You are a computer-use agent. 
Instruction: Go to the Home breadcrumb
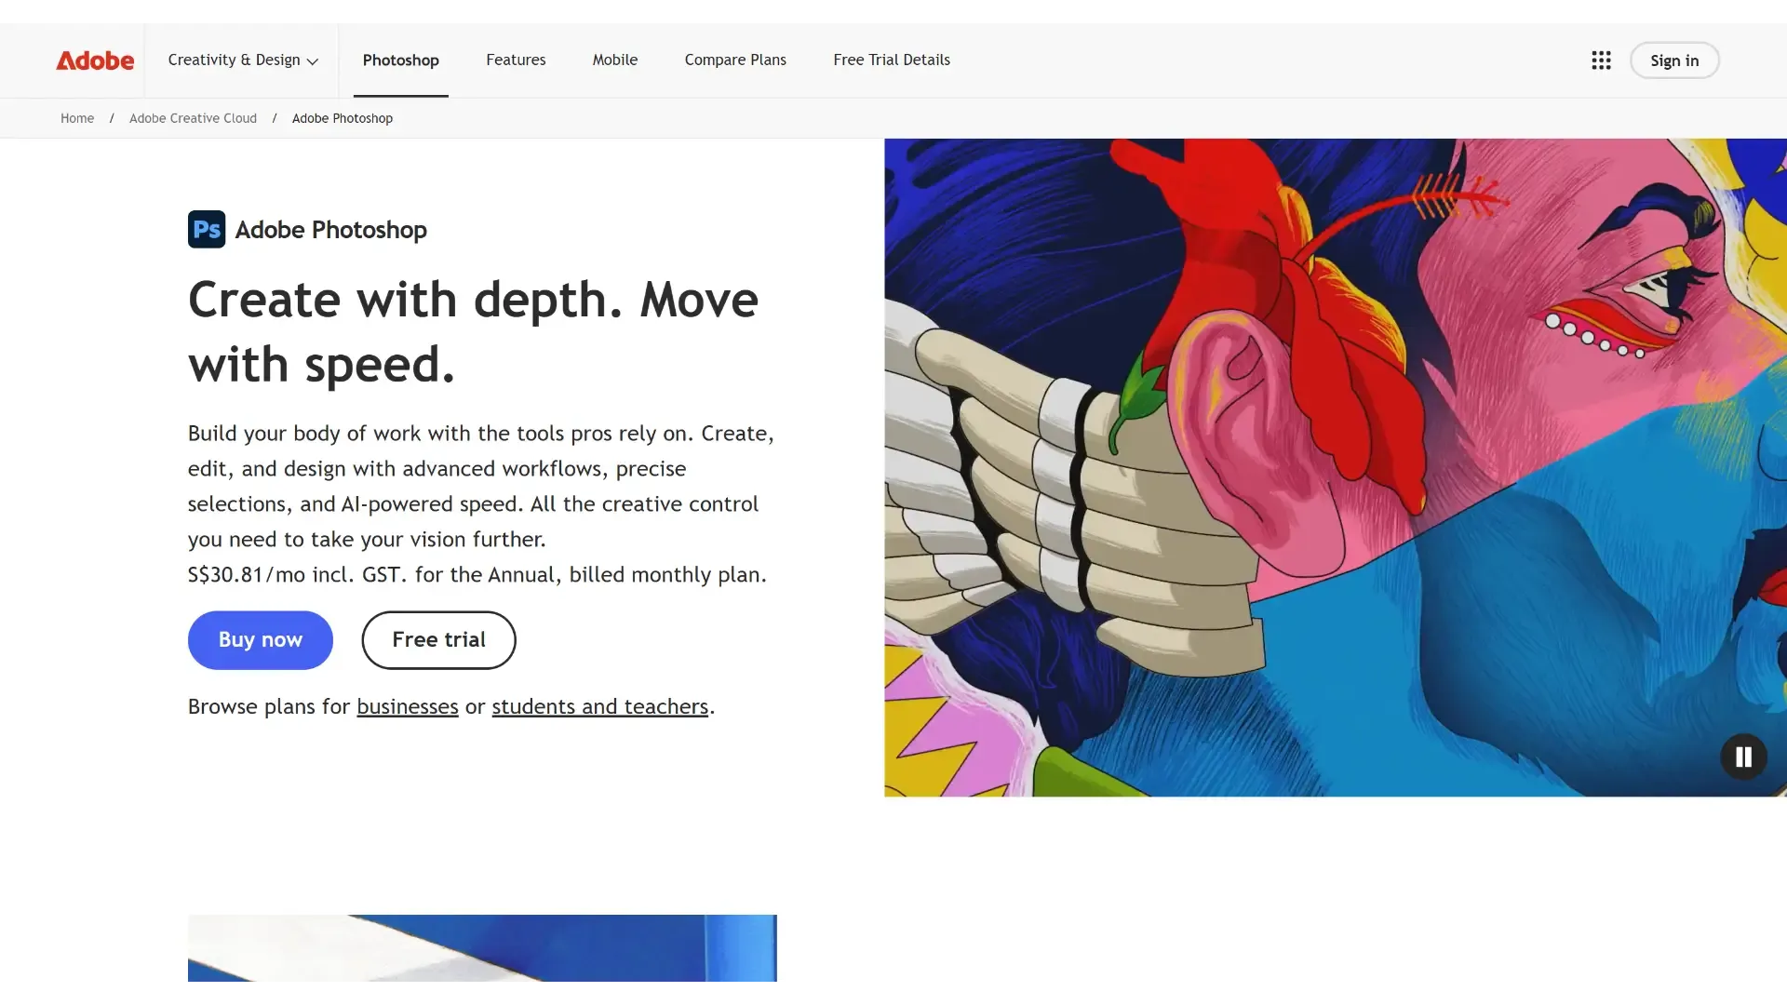click(77, 118)
